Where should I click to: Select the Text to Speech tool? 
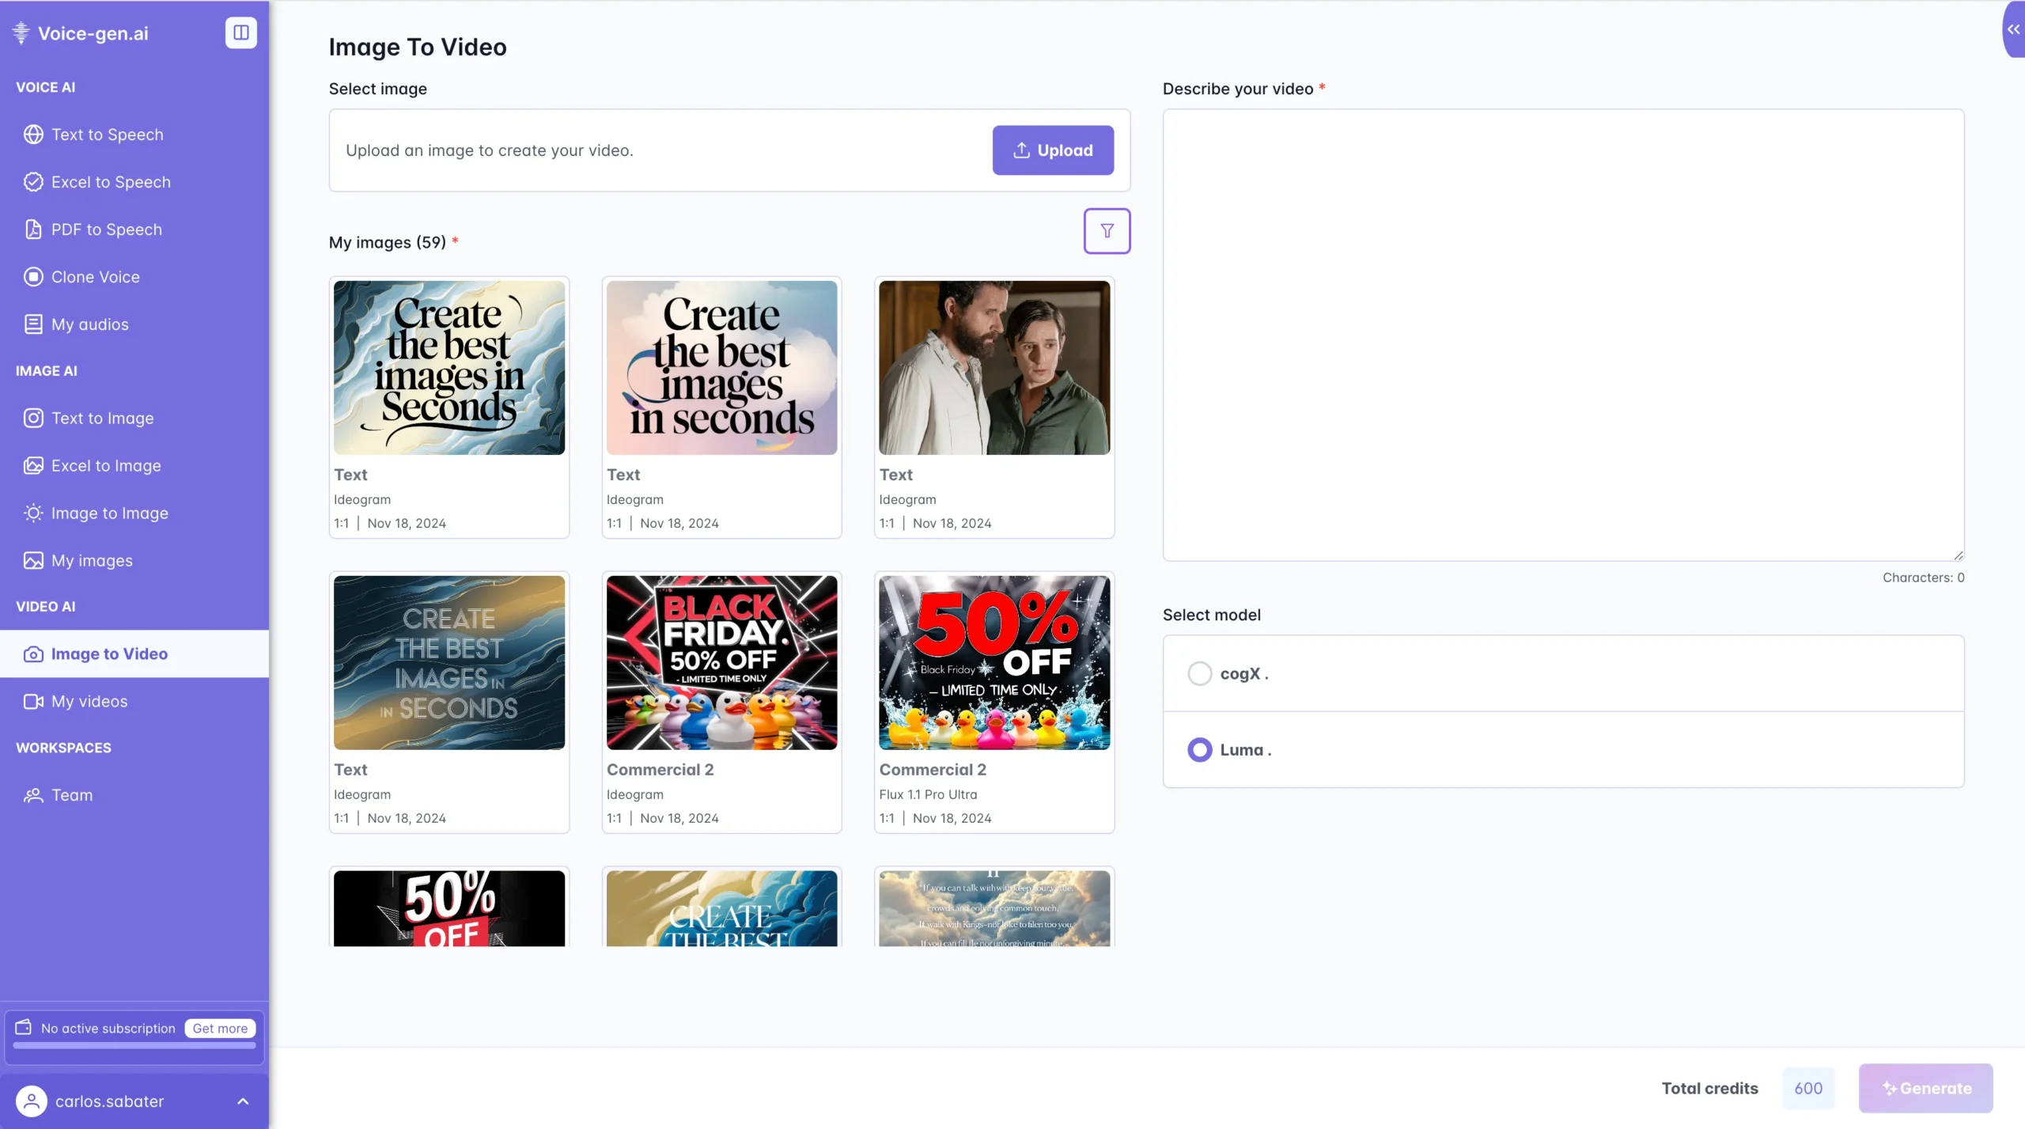(x=108, y=134)
